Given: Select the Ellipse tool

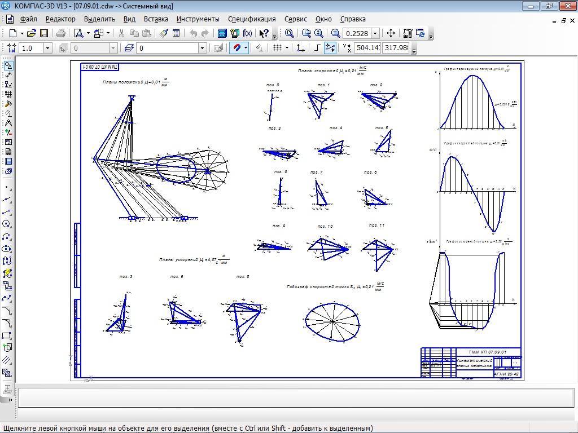Looking at the screenshot, I should [7, 249].
